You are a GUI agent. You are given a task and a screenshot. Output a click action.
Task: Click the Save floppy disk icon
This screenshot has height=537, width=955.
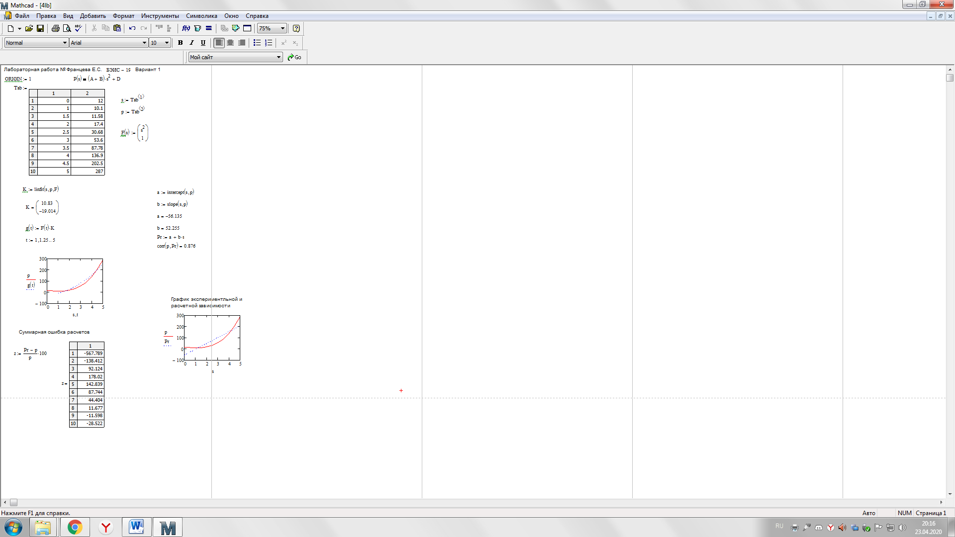pos(40,28)
